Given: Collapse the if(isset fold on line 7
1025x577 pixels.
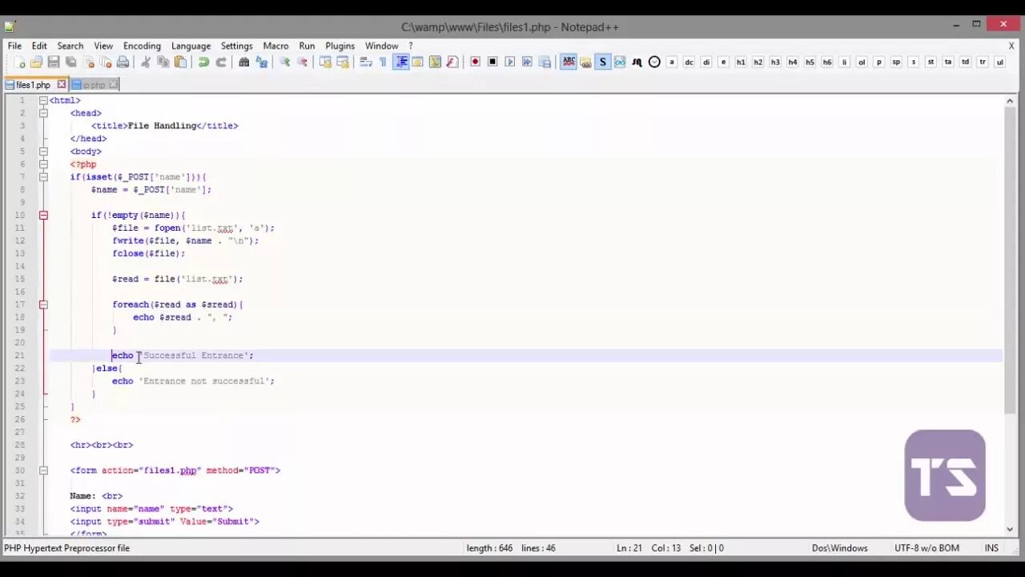Looking at the screenshot, I should (43, 177).
